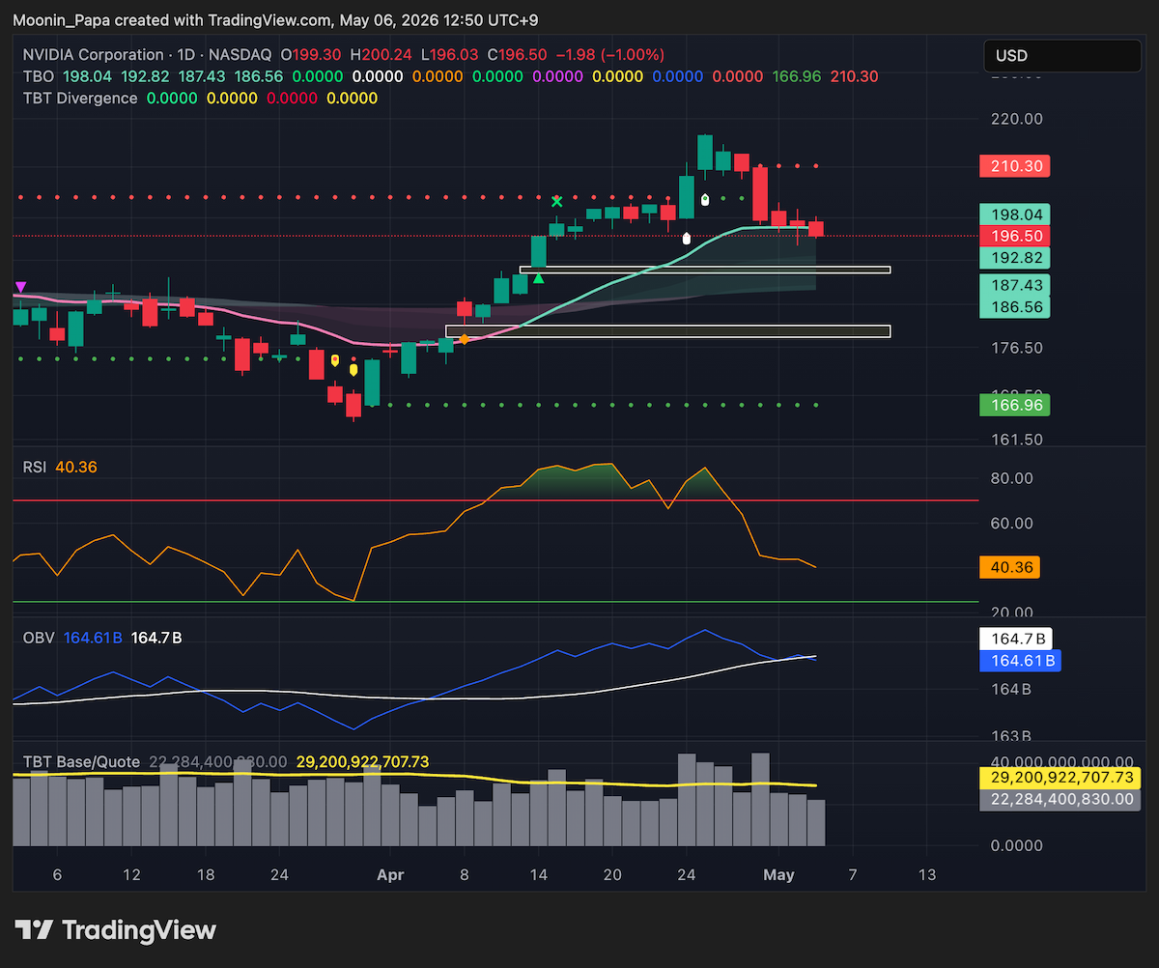Click the 176.50 price axis label
1159x968 pixels.
click(x=1019, y=347)
